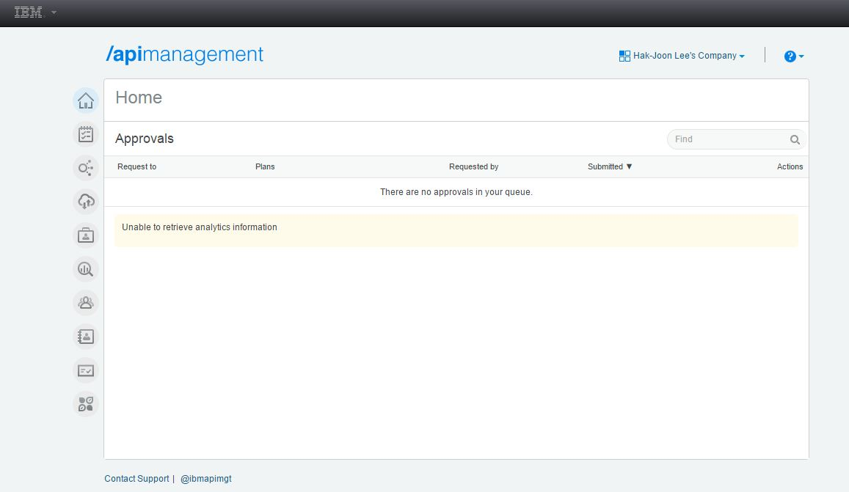
Task: Open the checklist notepad sidebar icon
Action: pos(86,134)
